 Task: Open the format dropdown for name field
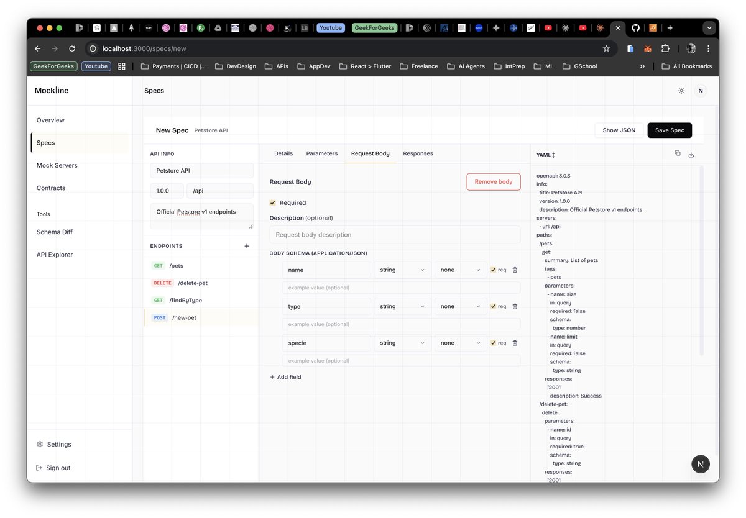(x=461, y=270)
